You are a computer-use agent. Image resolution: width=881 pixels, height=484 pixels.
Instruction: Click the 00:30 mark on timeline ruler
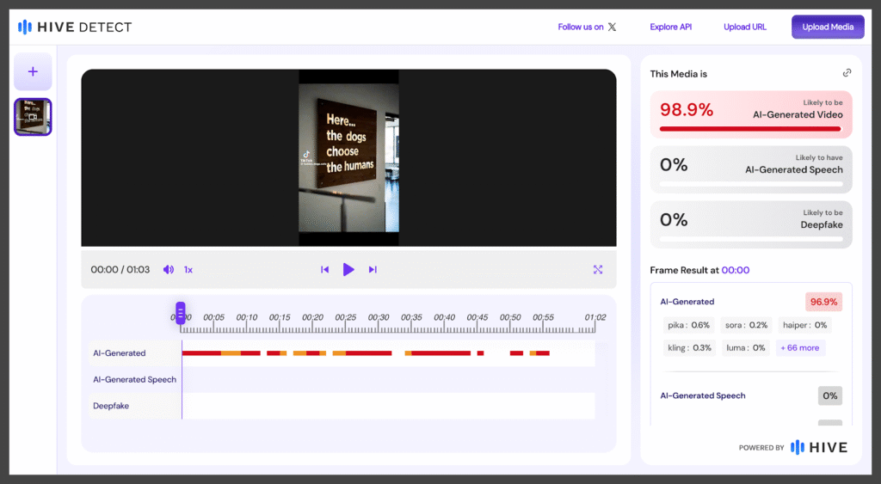[x=379, y=317]
